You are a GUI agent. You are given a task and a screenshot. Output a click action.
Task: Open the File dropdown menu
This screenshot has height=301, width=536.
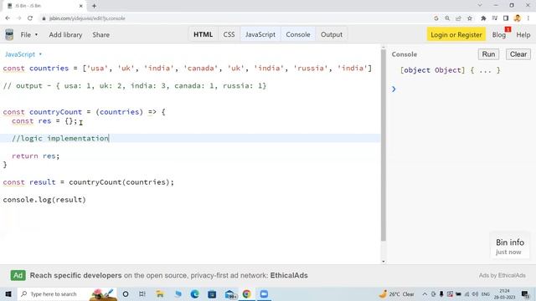(29, 35)
